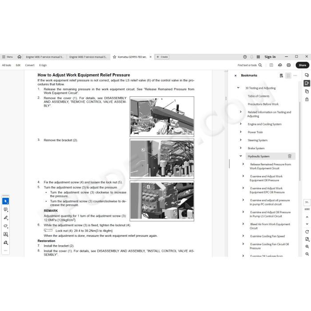Collapse Hydraulic System bookmark
Viewport: 311px width, 311px height.
[x=241, y=156]
